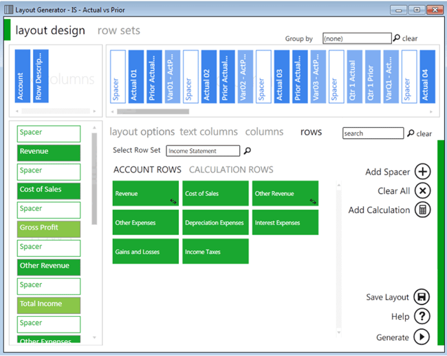Click magnifier icon beside rows search box
447x356 pixels.
[411, 133]
